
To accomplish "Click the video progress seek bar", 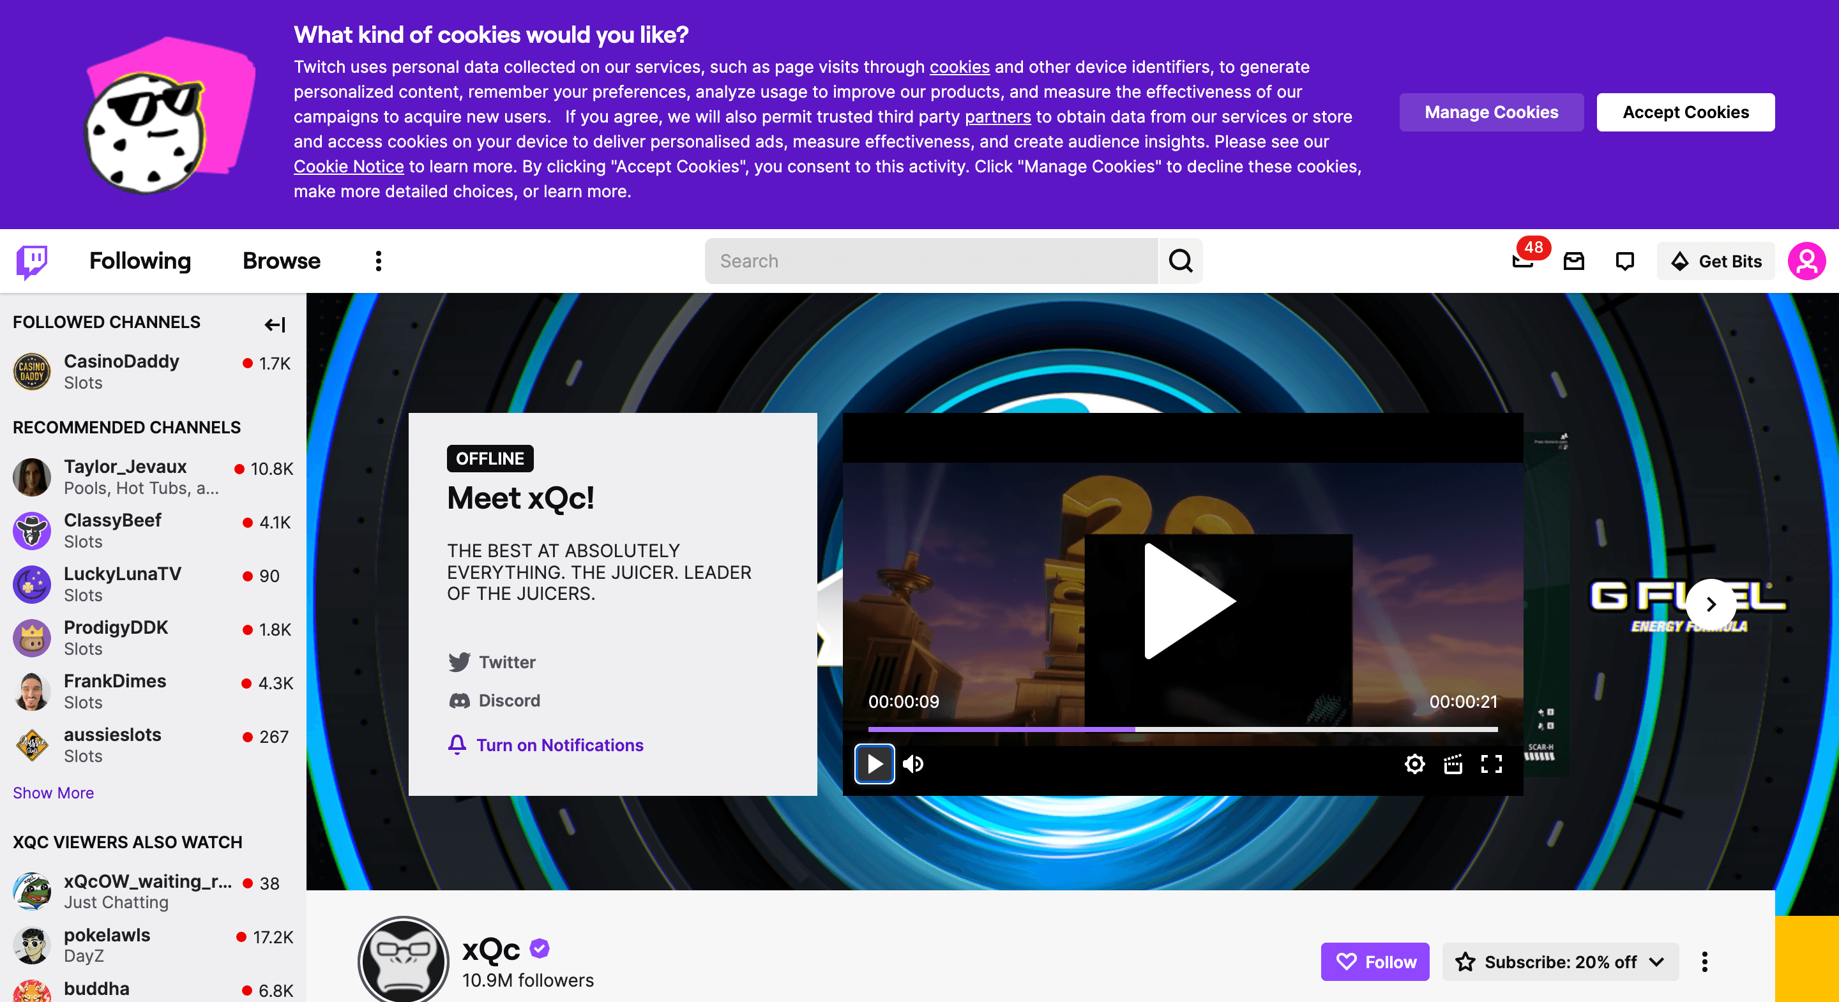I will tap(1182, 729).
